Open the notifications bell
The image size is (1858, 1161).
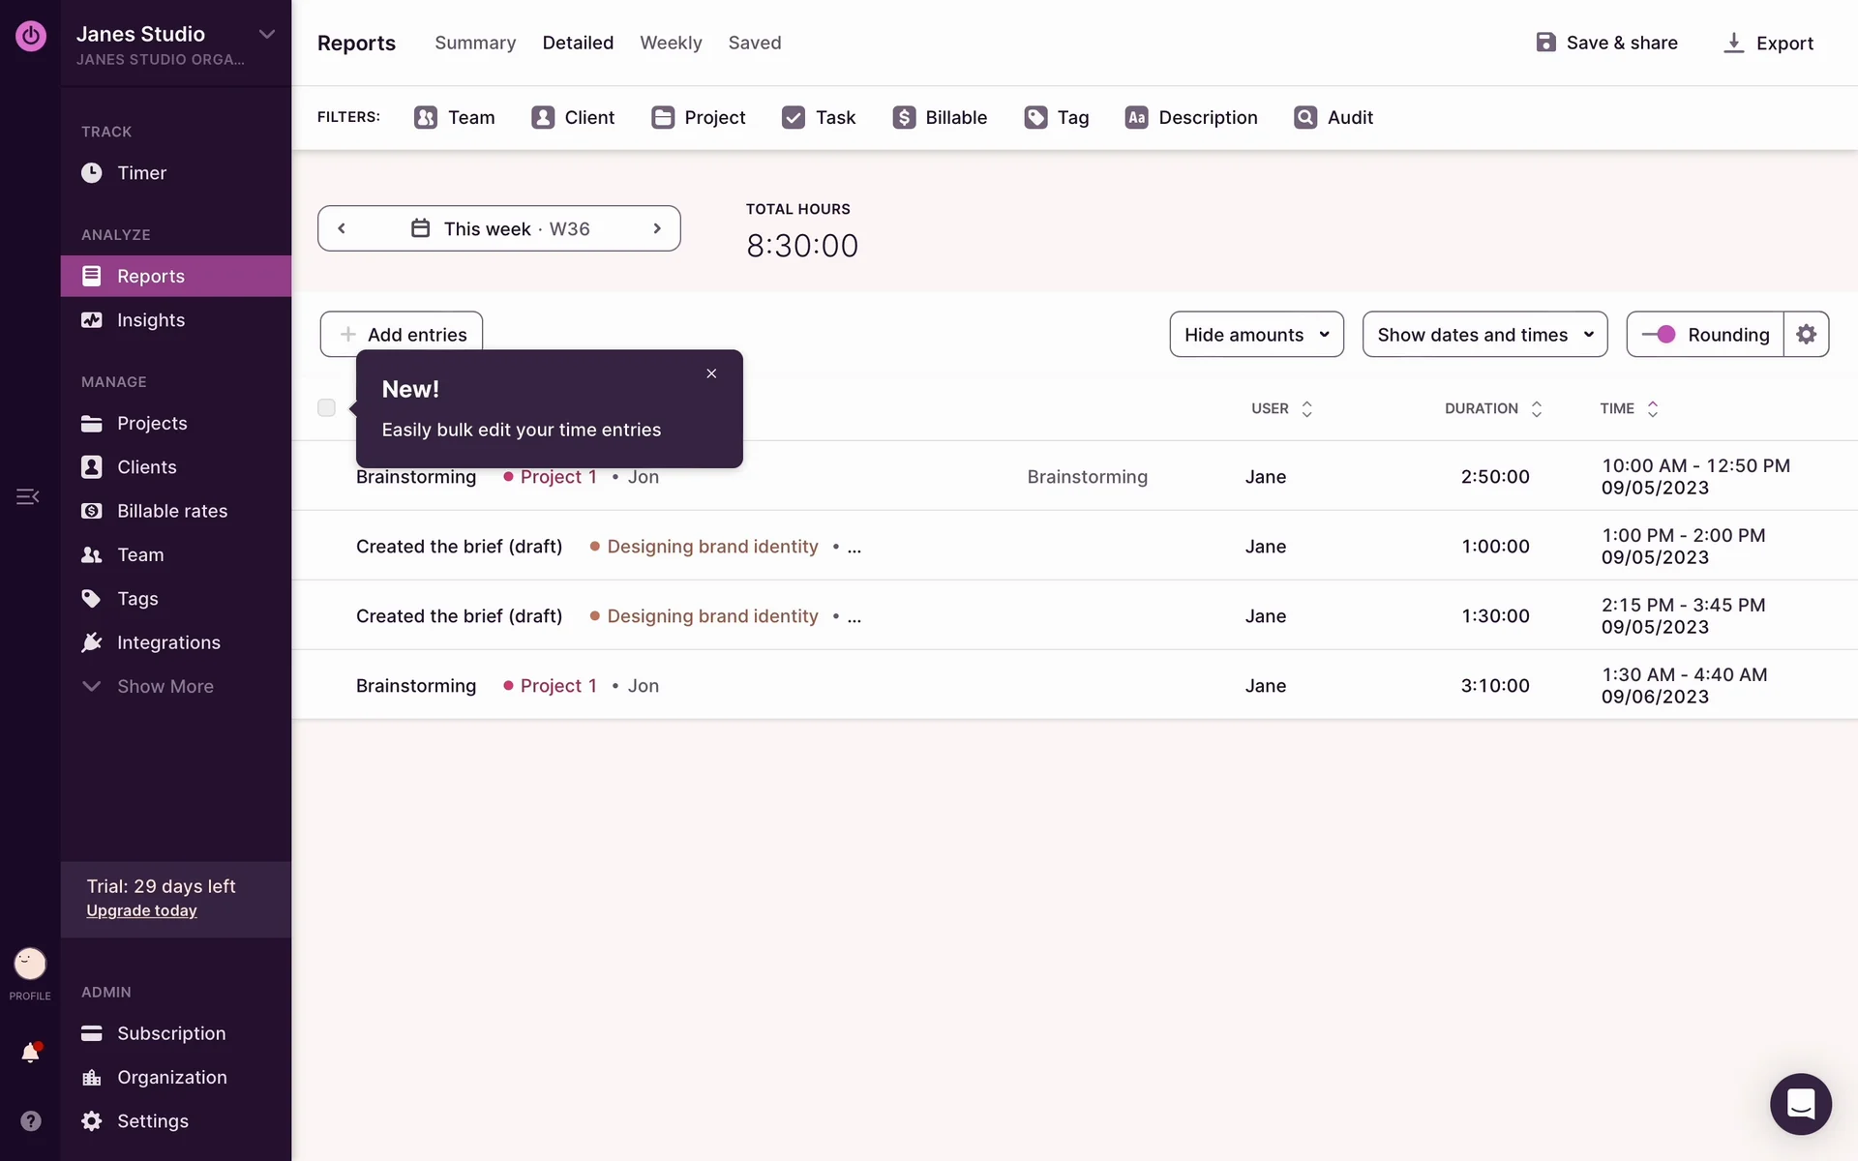click(30, 1053)
